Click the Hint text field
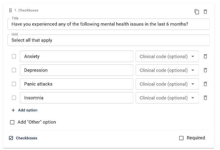220x150 pixels. [109, 40]
